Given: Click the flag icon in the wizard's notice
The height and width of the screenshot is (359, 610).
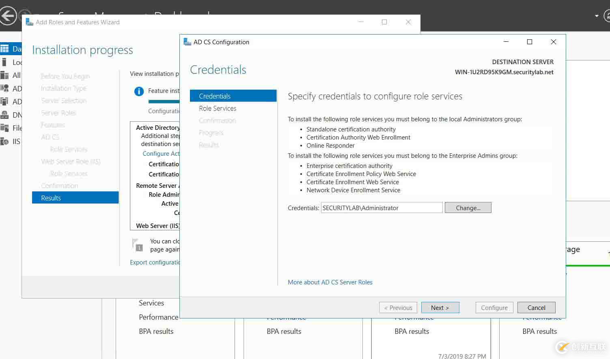Looking at the screenshot, I should click(x=137, y=245).
